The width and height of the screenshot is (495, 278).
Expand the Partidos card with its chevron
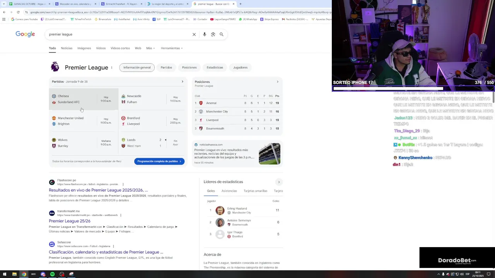coord(183,81)
